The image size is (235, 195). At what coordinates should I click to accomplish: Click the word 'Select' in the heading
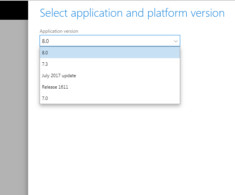(x=53, y=13)
